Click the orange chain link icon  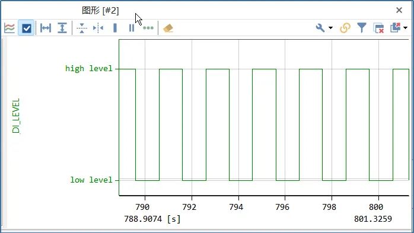pos(345,28)
